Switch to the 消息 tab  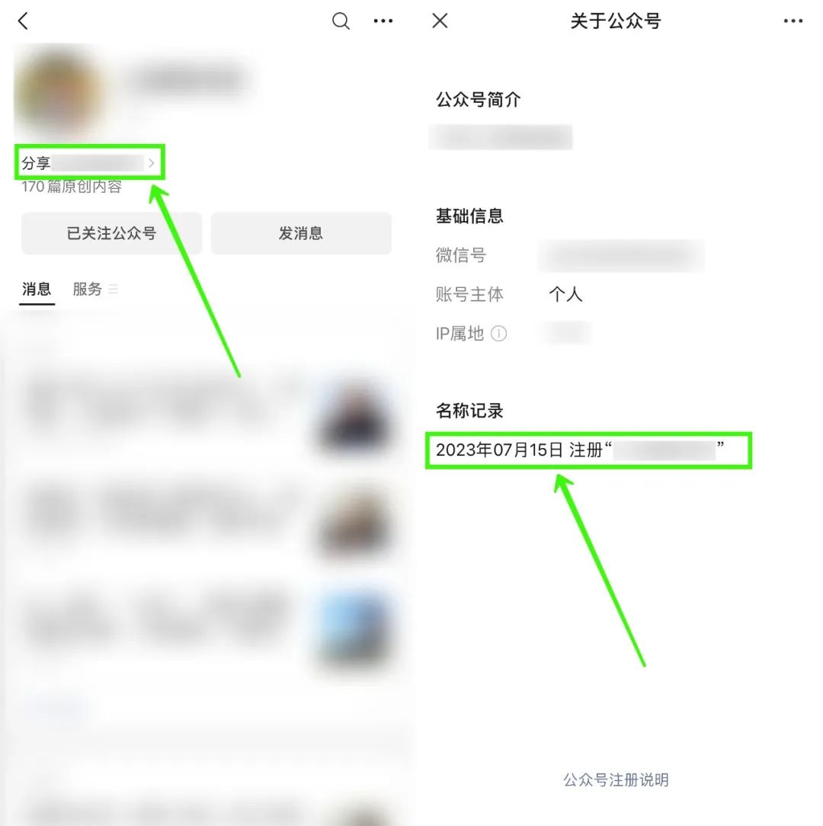37,290
